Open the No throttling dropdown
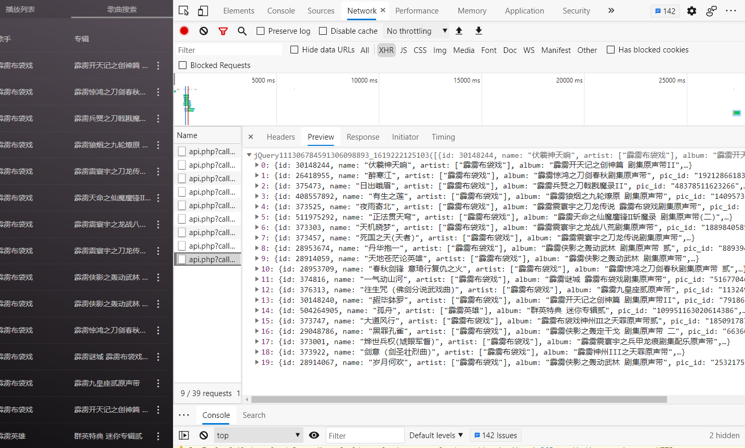 point(417,31)
